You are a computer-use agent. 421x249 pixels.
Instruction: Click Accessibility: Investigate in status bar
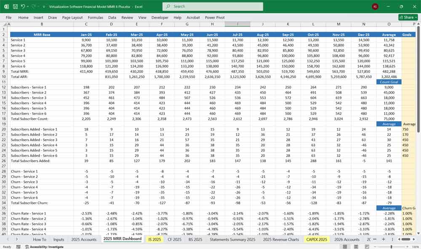point(44,246)
